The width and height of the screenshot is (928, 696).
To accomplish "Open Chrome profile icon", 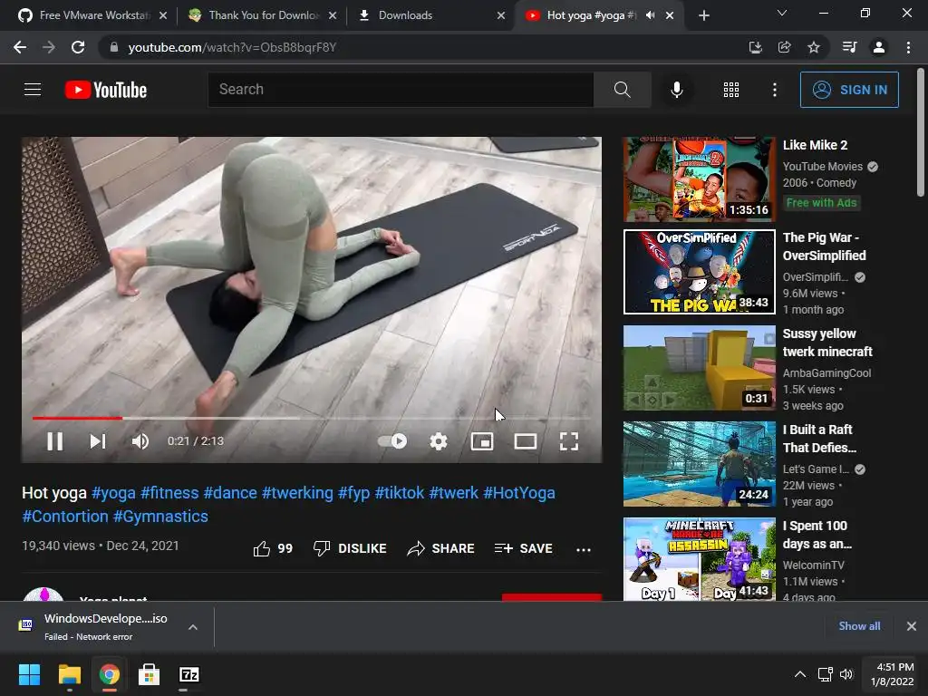I will (879, 47).
